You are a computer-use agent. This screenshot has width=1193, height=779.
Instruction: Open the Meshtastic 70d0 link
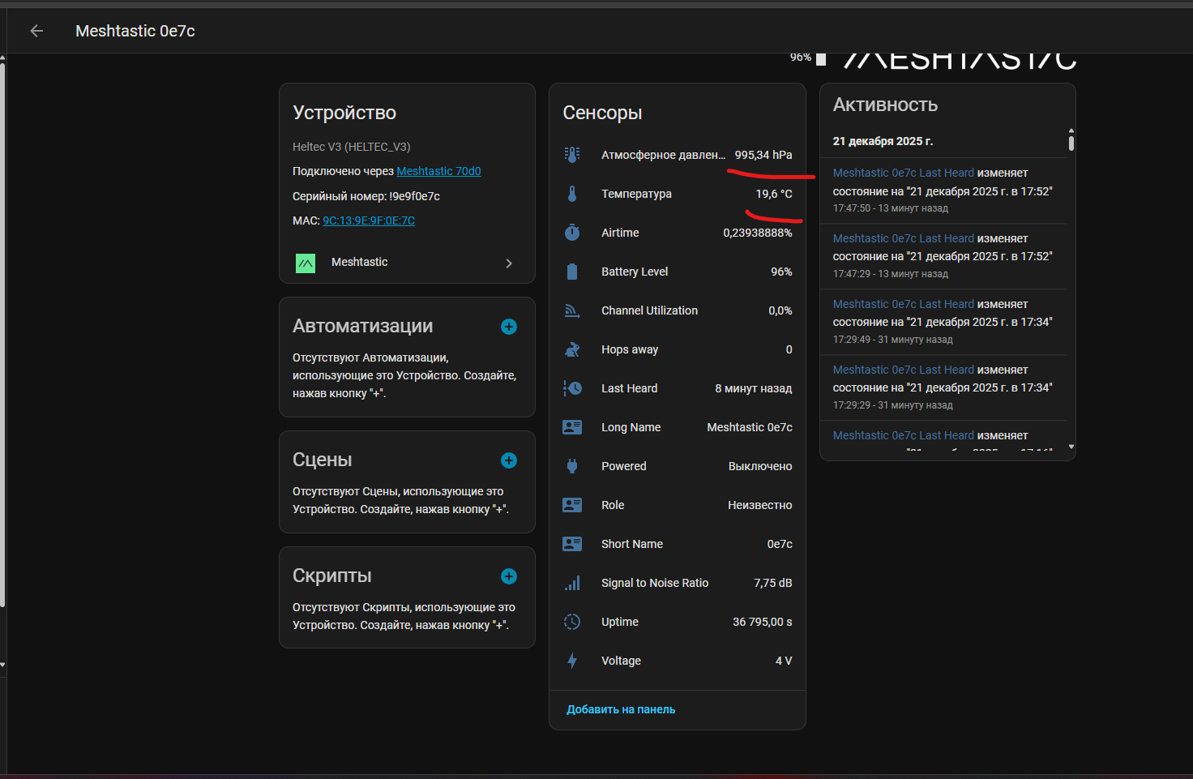point(438,171)
